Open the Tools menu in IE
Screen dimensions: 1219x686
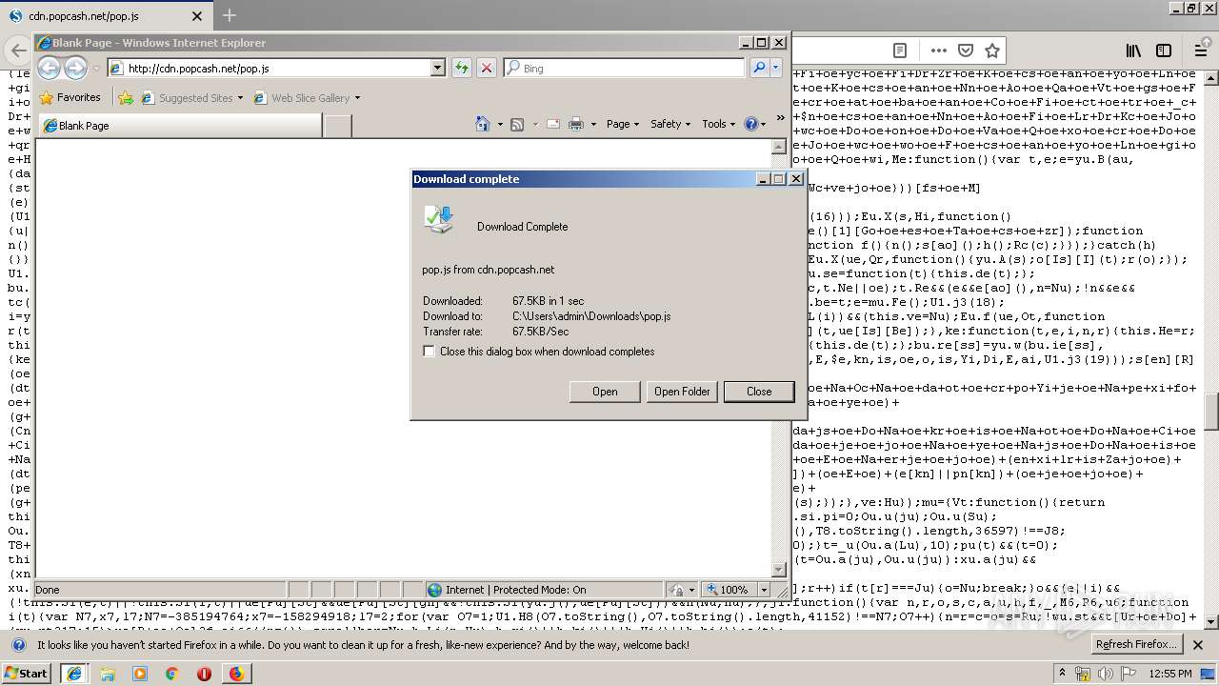point(719,124)
